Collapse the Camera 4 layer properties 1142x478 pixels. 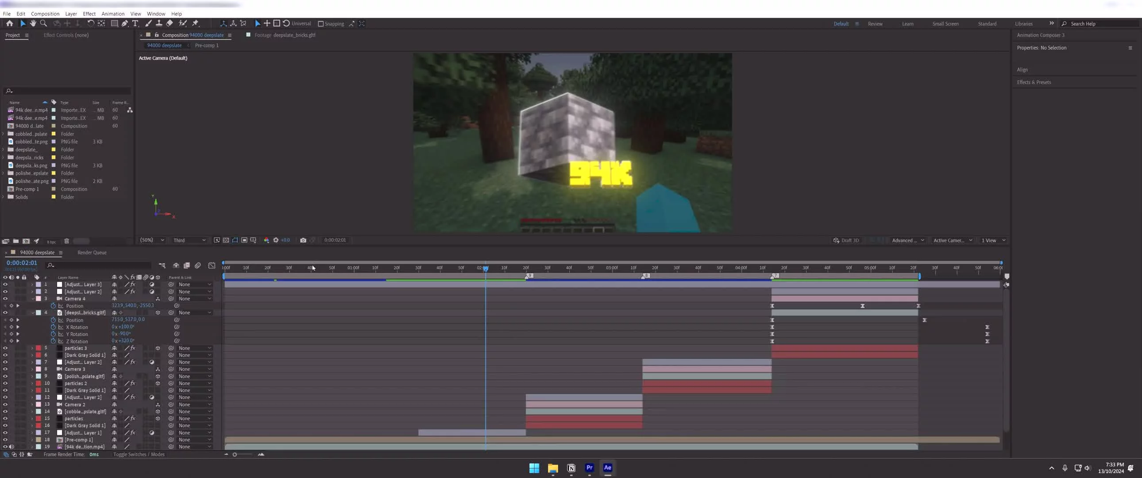(32, 299)
